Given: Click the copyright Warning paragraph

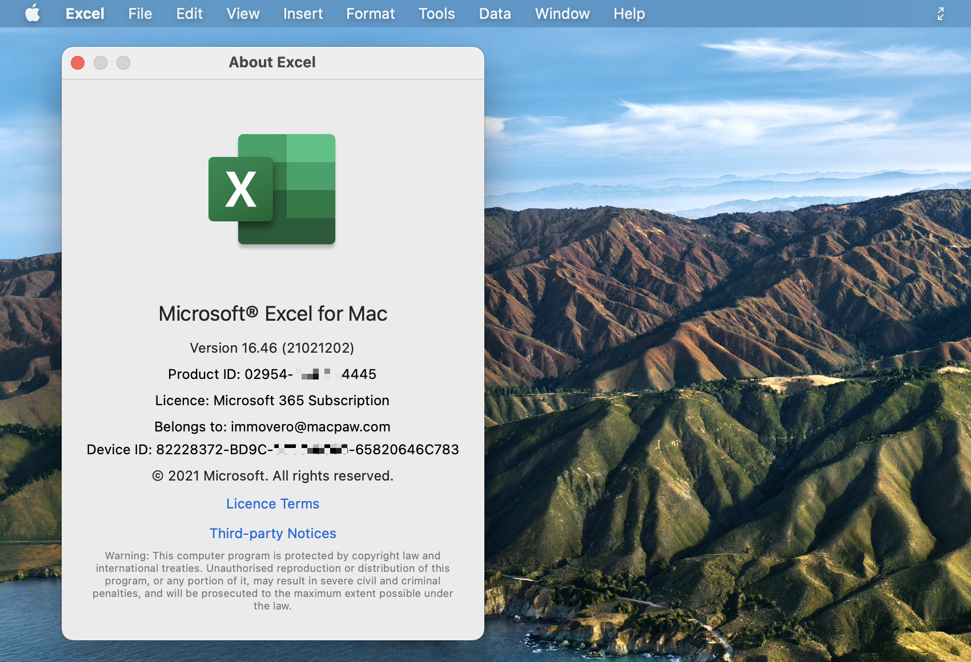Looking at the screenshot, I should 272,581.
